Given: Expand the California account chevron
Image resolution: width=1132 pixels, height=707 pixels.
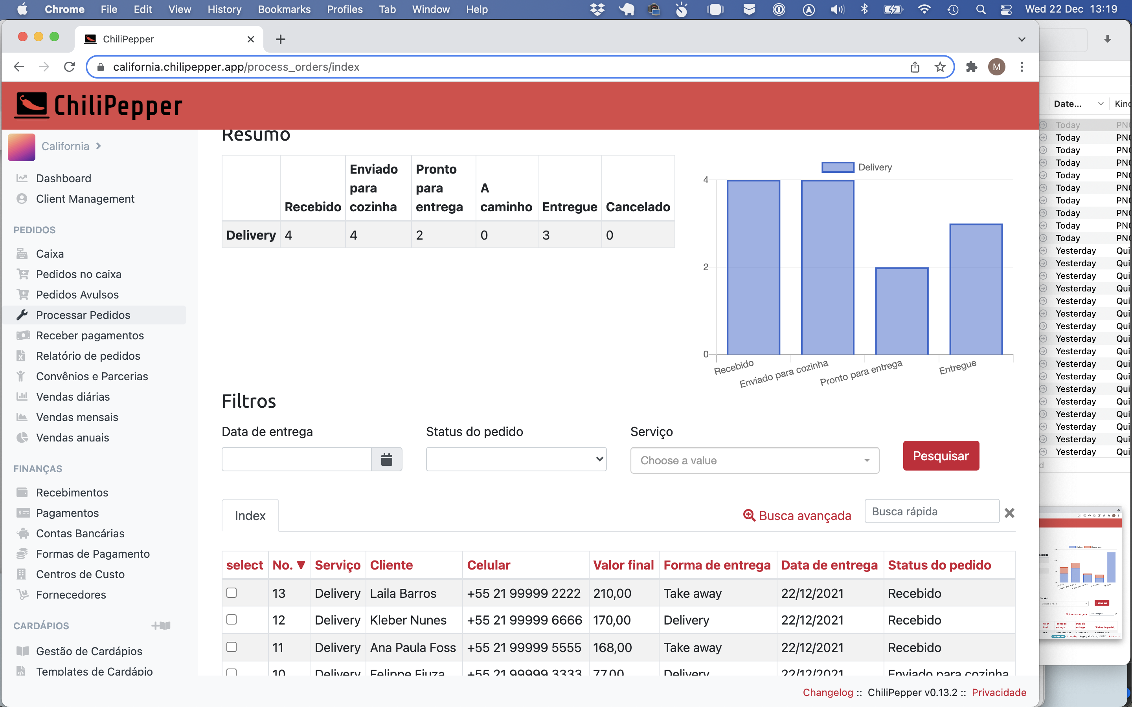Looking at the screenshot, I should pos(99,146).
